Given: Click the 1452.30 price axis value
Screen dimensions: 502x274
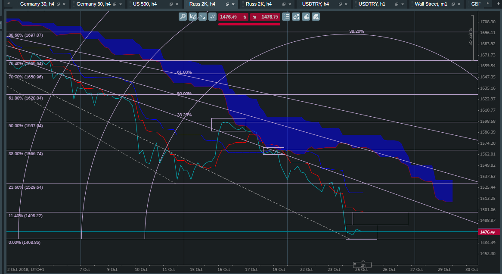Looking at the screenshot, I should point(488,253).
